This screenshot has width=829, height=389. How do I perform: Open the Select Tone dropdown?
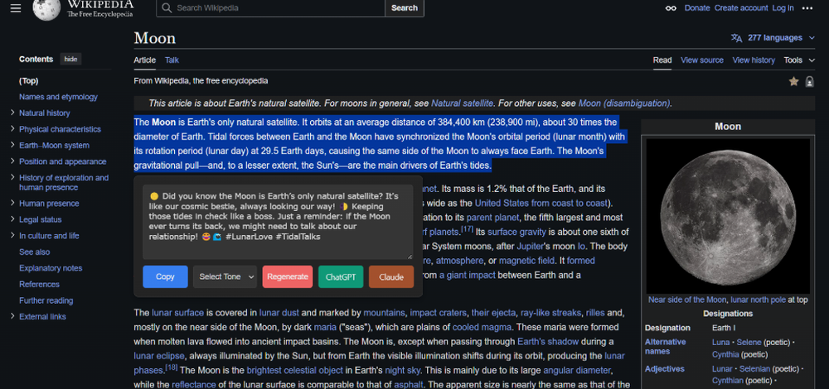225,276
